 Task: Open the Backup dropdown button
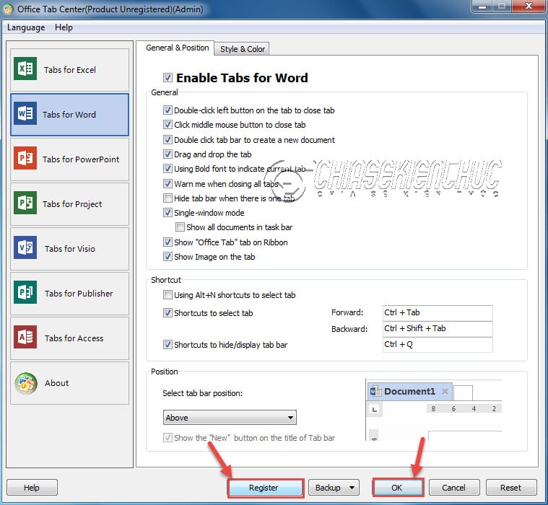[x=334, y=488]
